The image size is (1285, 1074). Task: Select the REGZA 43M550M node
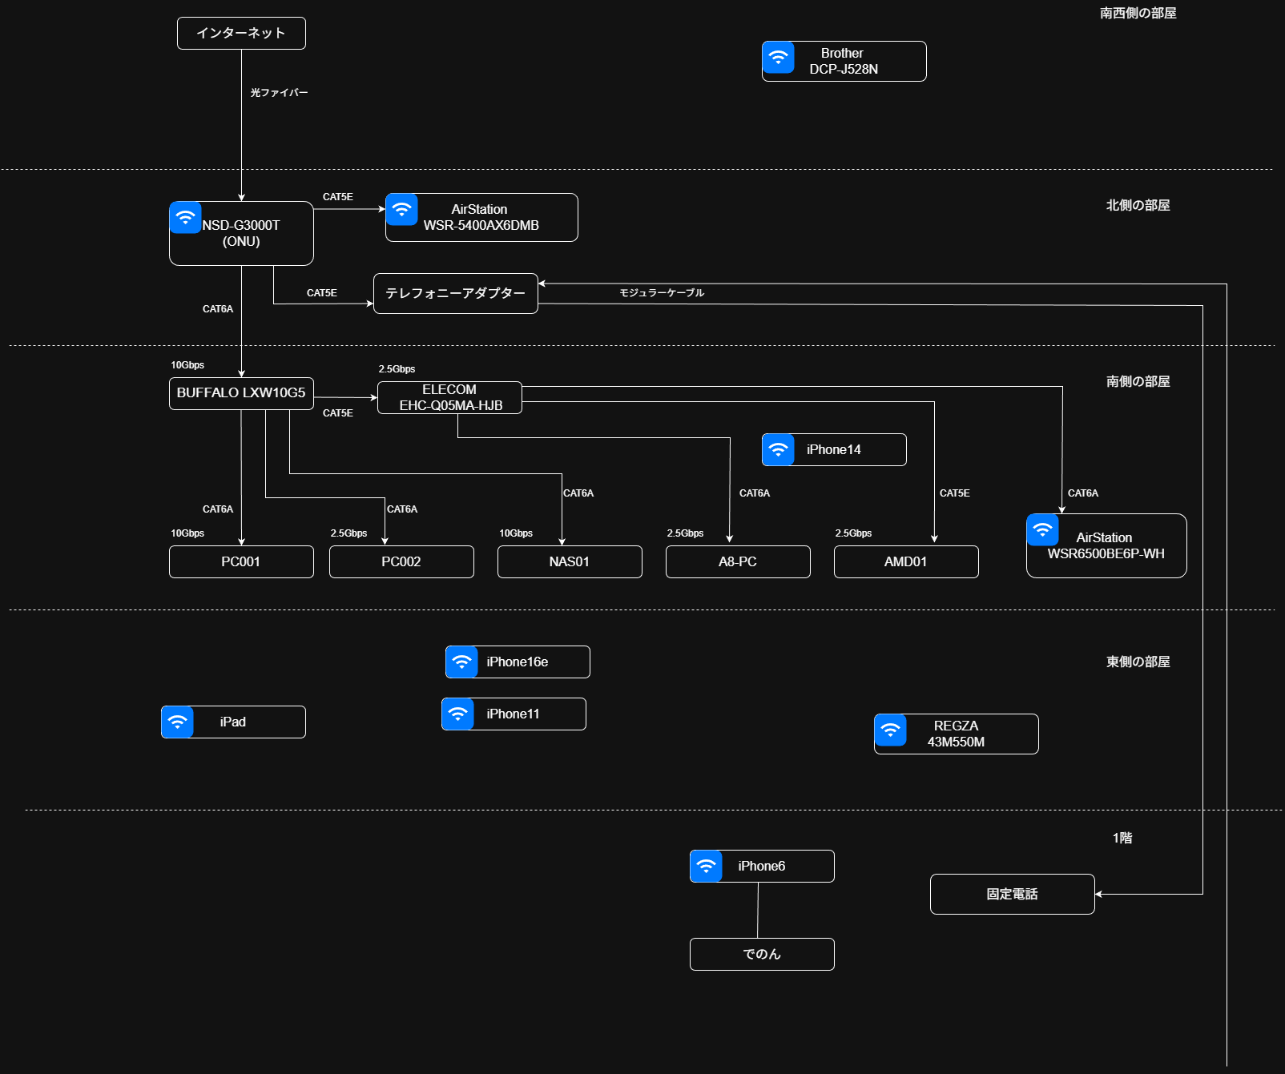click(956, 734)
